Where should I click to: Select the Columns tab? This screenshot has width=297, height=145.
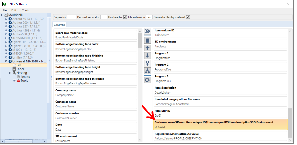59,25
